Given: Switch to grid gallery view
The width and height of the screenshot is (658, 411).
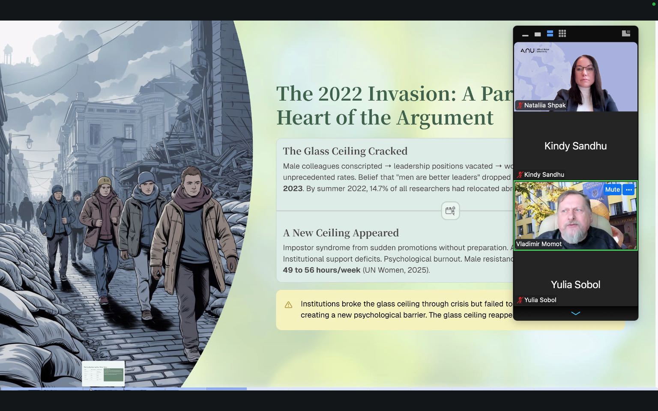Looking at the screenshot, I should coord(562,33).
